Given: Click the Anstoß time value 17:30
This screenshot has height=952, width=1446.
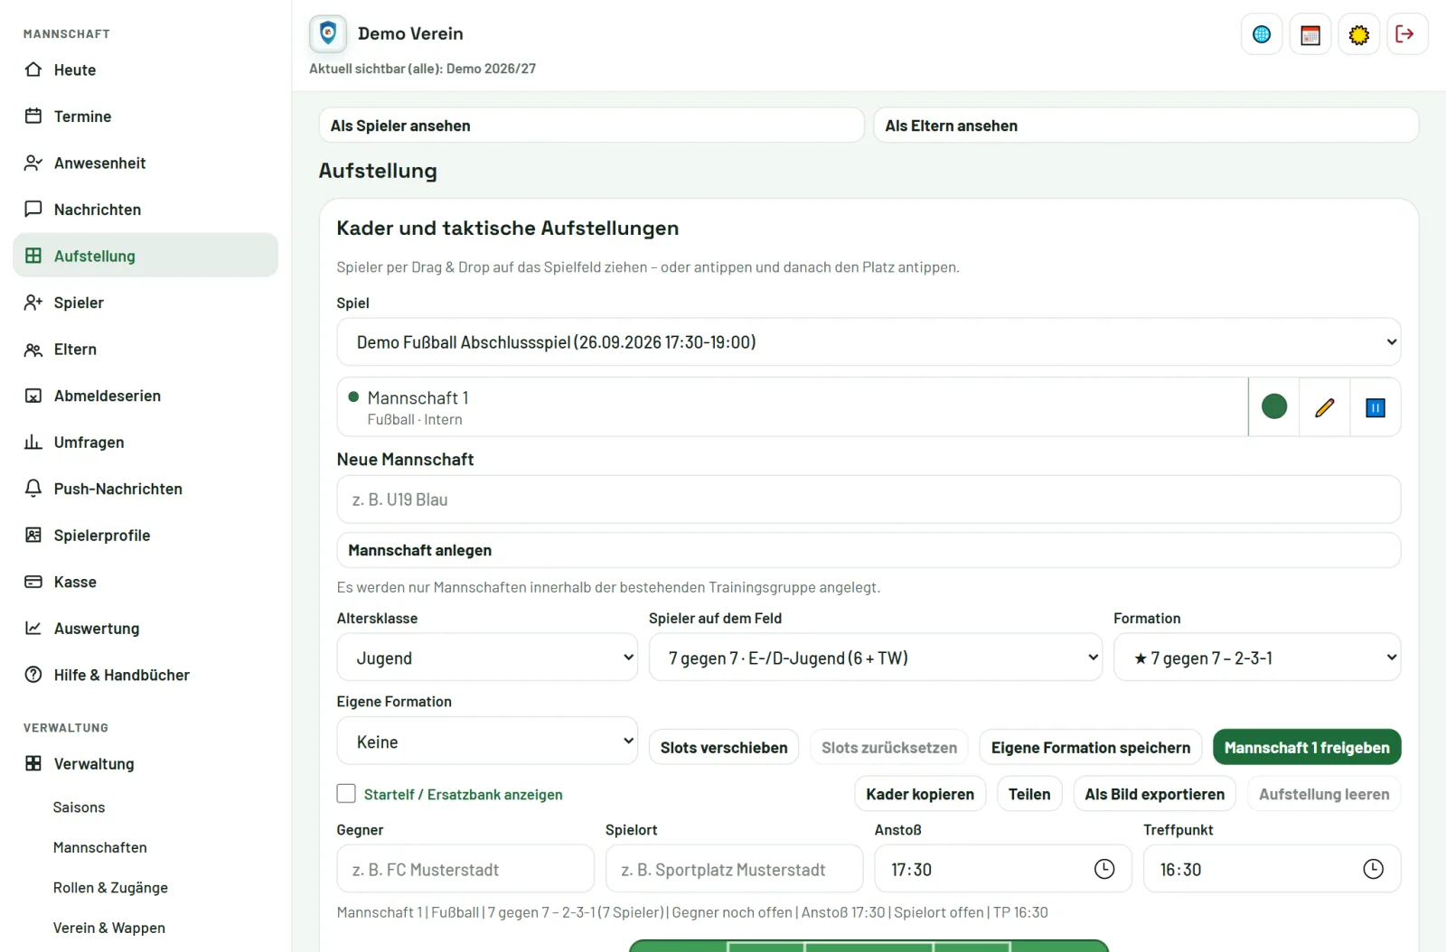Looking at the screenshot, I should (x=911, y=870).
